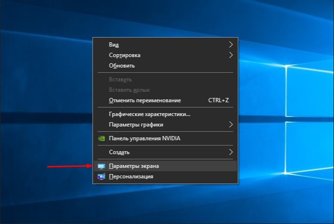The width and height of the screenshot is (334, 224).
Task: Expand the Параметры графики submenu arrow
Action: coord(231,125)
